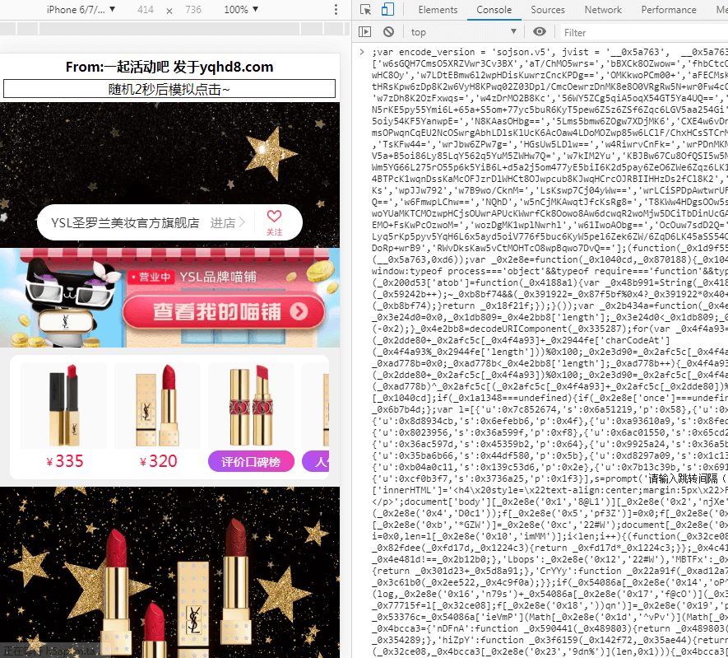Open the device toolbar three-dot menu

[336, 10]
